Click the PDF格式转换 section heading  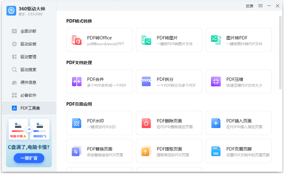[x=79, y=21]
